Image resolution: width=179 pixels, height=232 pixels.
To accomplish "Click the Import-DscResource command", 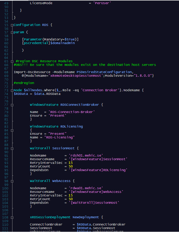I will [x=29, y=72].
